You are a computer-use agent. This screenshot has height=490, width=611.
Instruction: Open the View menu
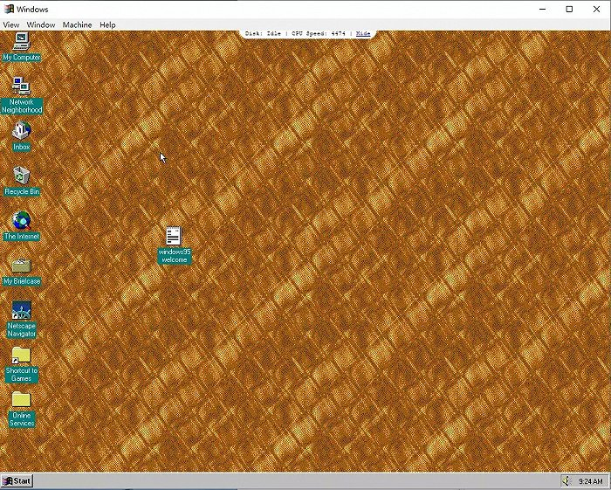10,24
